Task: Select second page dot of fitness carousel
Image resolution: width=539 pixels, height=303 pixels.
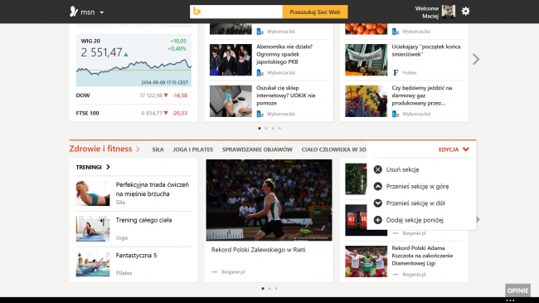Action: click(x=269, y=289)
